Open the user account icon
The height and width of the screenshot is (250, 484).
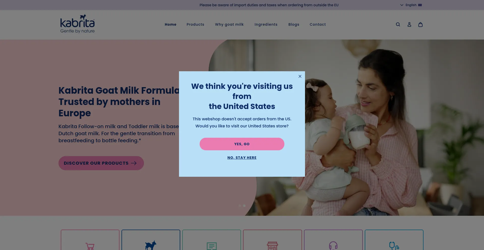409,24
